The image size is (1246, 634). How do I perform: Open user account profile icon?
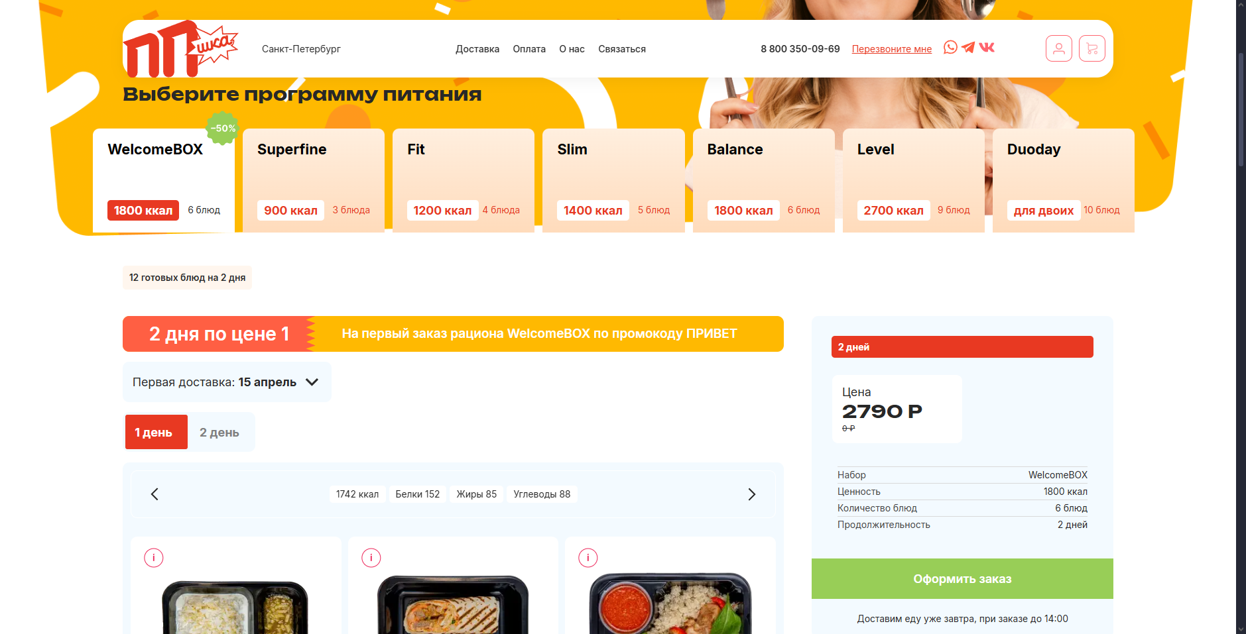(x=1059, y=48)
